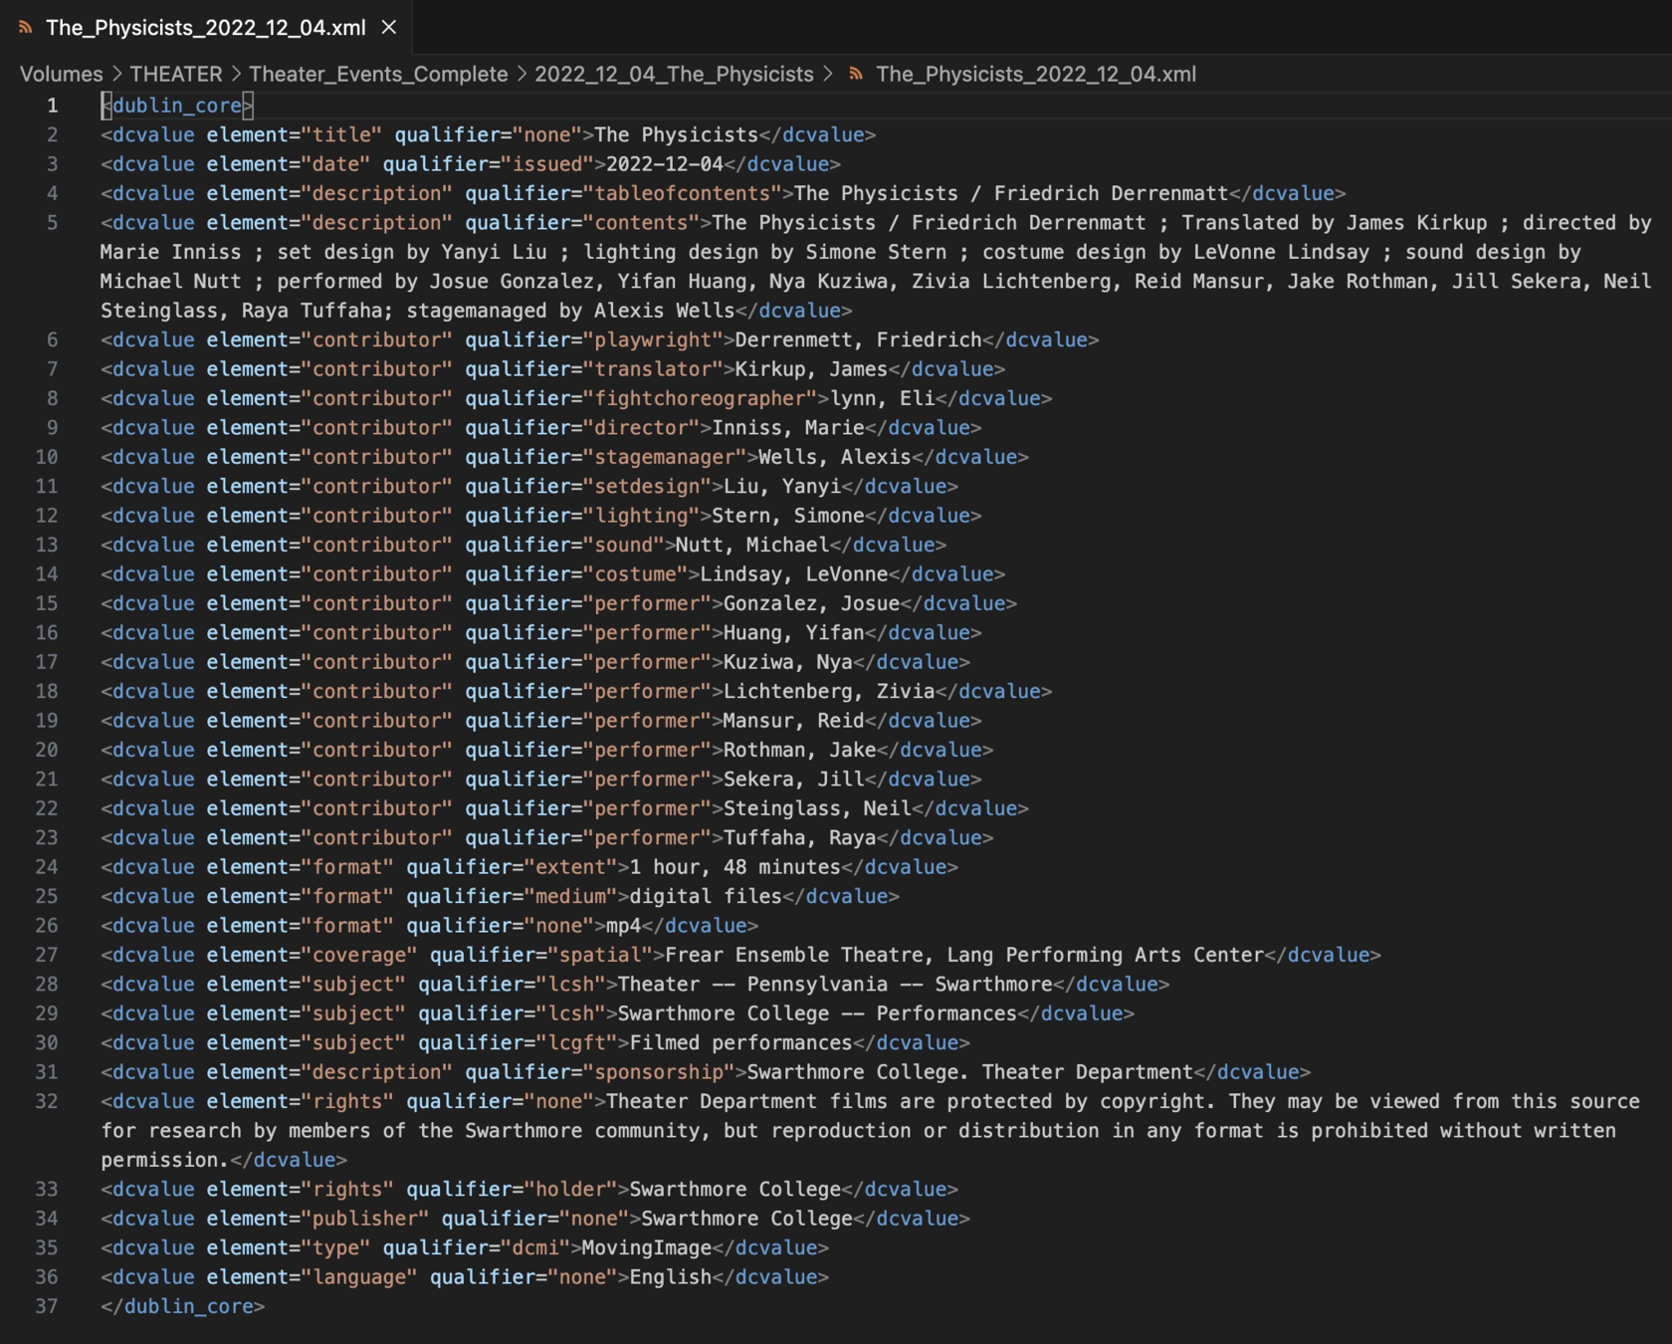Click performer 'Sekera, Jill'
This screenshot has width=1672, height=1344.
click(x=794, y=780)
